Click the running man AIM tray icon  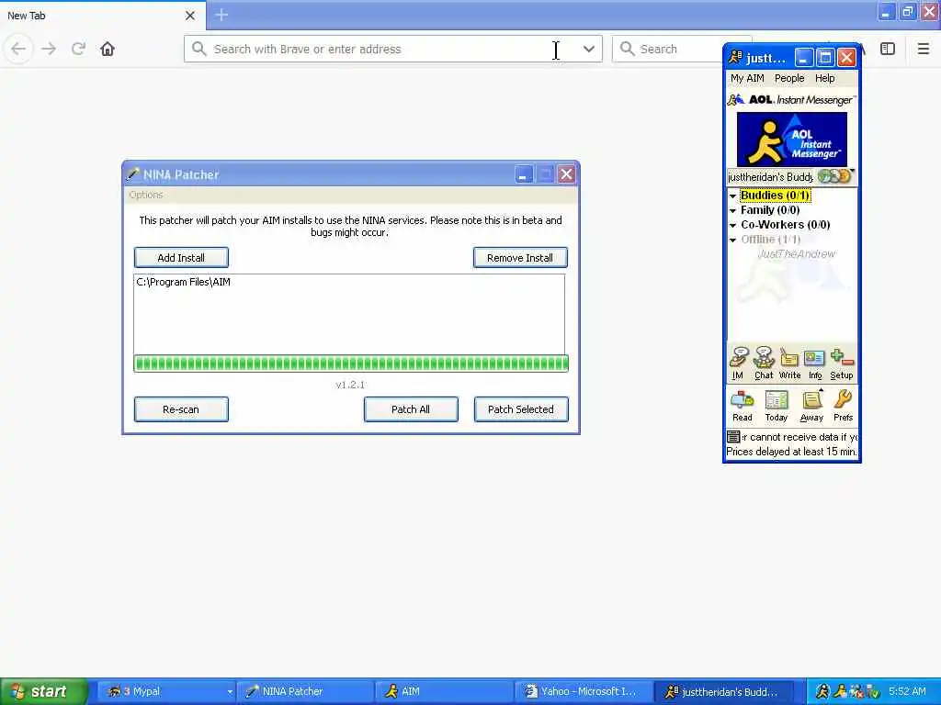(822, 691)
